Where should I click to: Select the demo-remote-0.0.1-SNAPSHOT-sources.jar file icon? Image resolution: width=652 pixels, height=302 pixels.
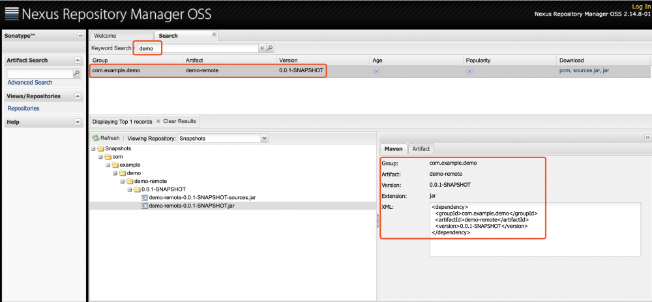(144, 197)
